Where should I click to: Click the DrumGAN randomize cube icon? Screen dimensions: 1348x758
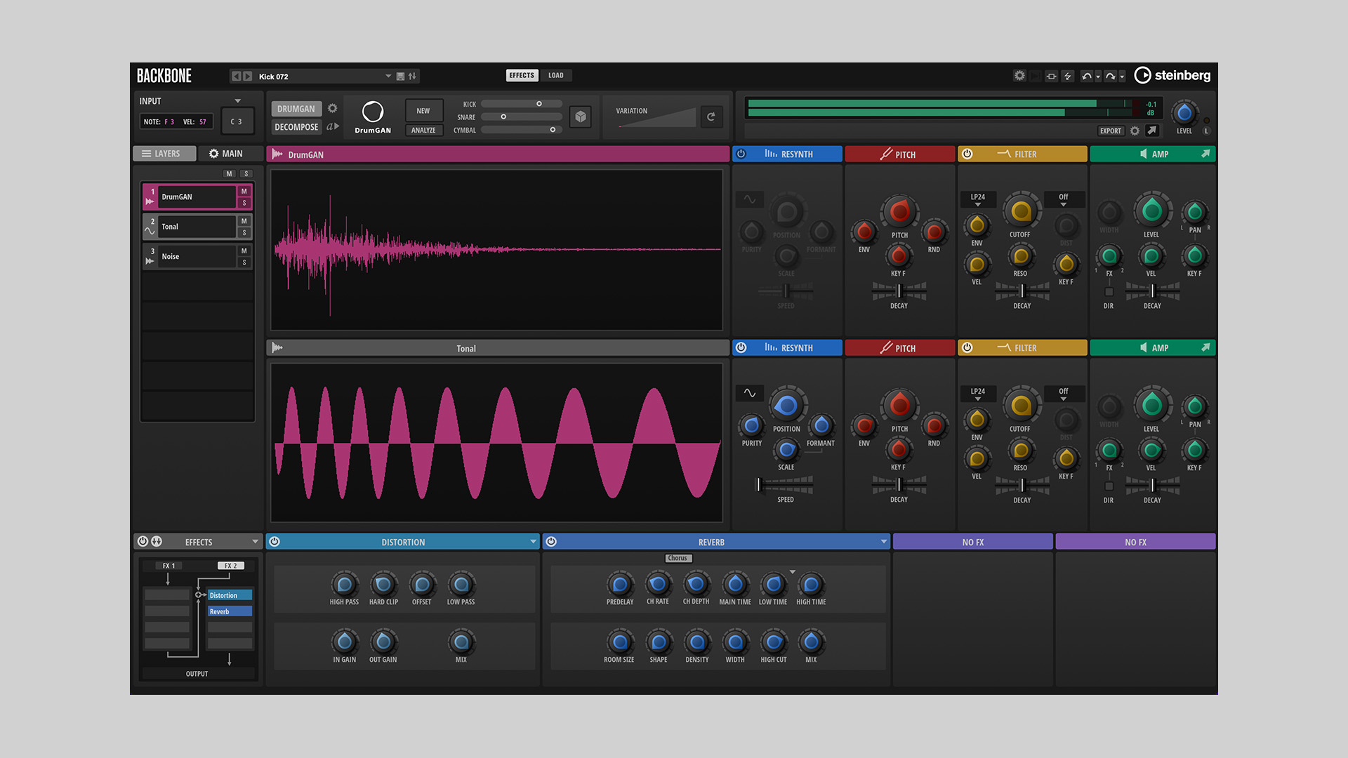click(x=581, y=117)
